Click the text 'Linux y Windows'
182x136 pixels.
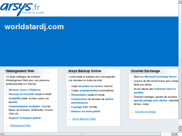(x=30, y=90)
